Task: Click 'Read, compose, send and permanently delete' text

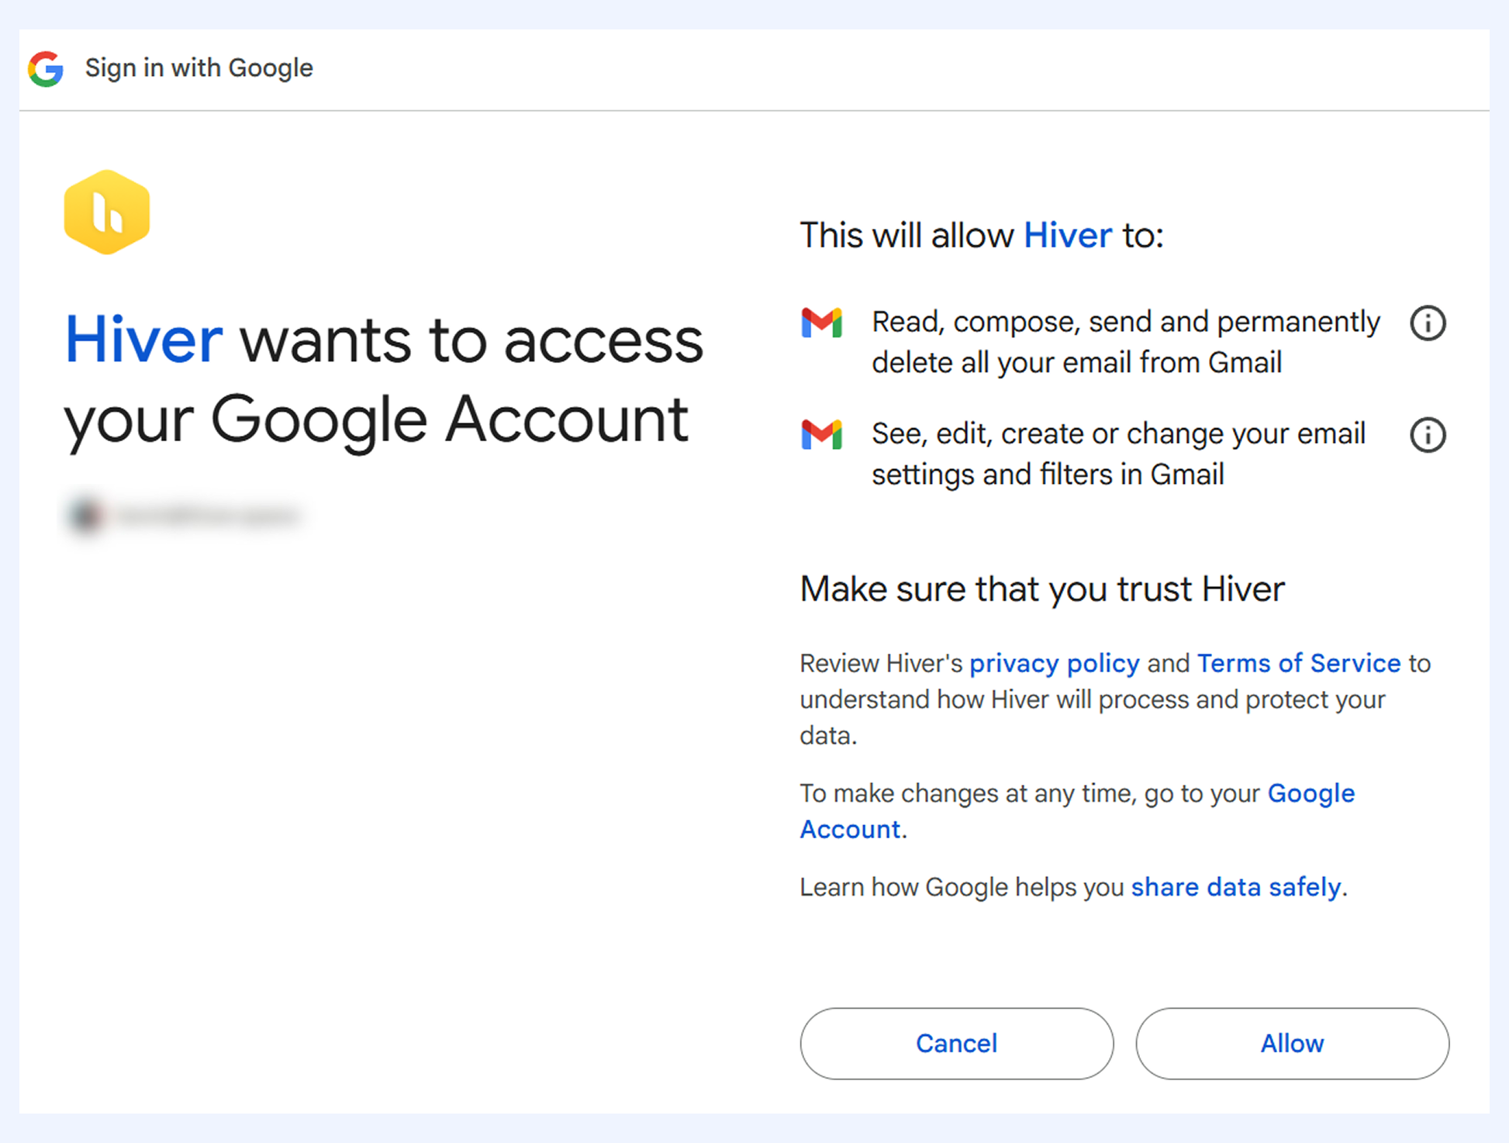Action: click(x=1126, y=342)
